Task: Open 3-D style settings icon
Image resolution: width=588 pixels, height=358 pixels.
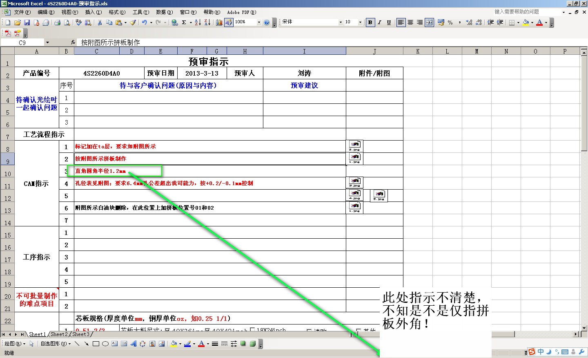Action: (253, 344)
